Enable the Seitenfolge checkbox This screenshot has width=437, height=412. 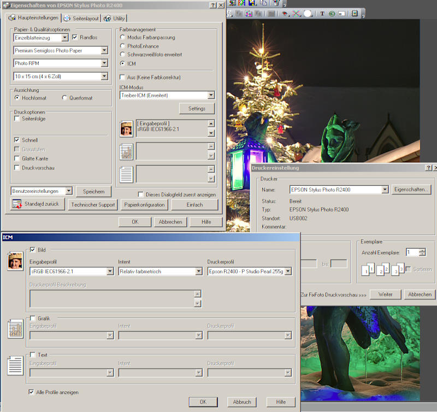(x=17, y=119)
